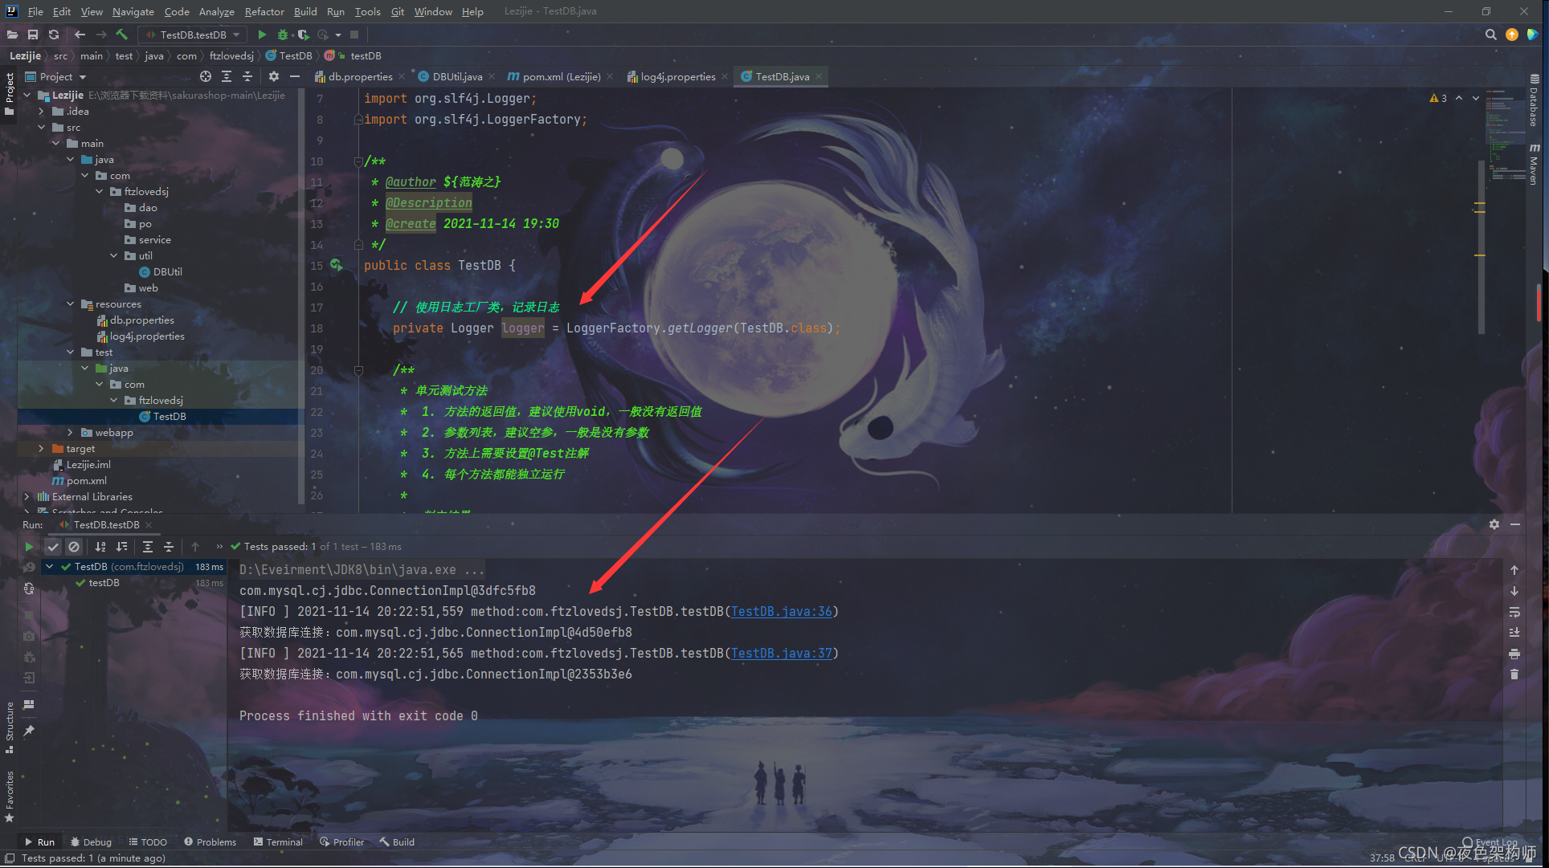1549x868 pixels.
Task: Click Sort Alphabetically icon in test toolbar
Action: click(x=100, y=547)
